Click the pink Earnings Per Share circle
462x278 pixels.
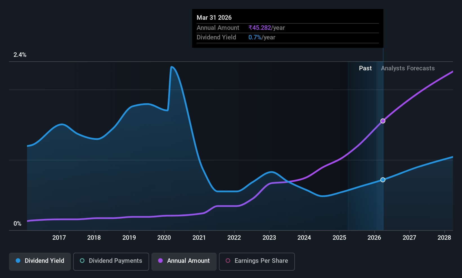(x=228, y=261)
